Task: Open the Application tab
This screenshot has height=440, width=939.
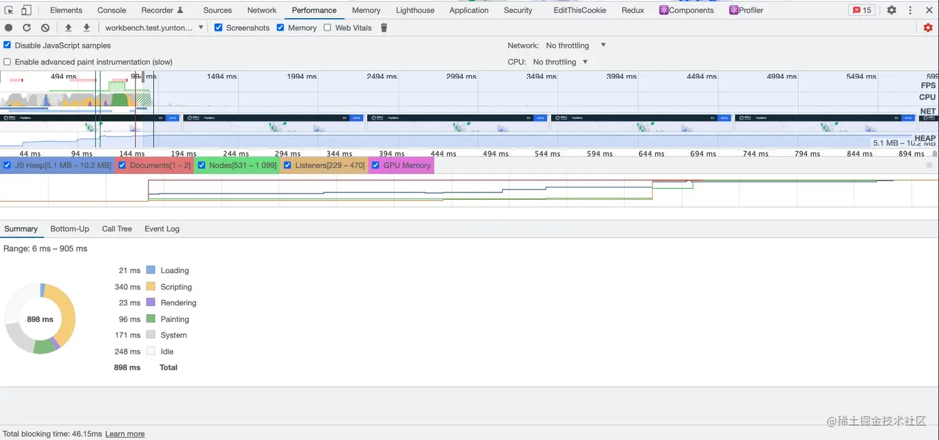Action: [x=469, y=10]
